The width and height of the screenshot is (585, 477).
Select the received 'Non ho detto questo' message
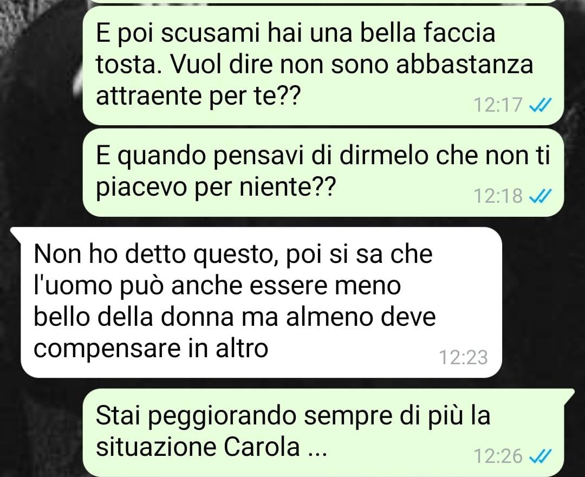[261, 302]
